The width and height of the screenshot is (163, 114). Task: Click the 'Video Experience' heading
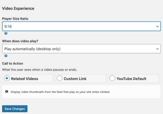coord(18,8)
